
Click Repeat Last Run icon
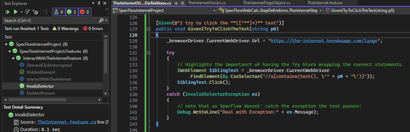tap(27, 12)
